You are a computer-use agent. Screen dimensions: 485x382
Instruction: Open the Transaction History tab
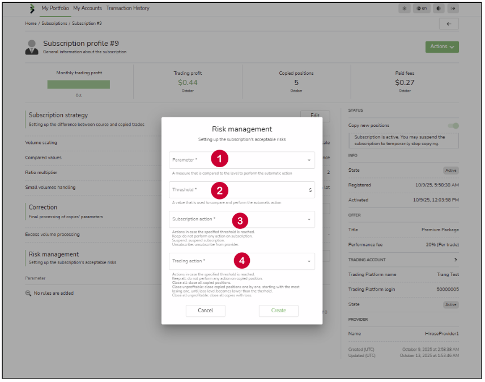127,9
